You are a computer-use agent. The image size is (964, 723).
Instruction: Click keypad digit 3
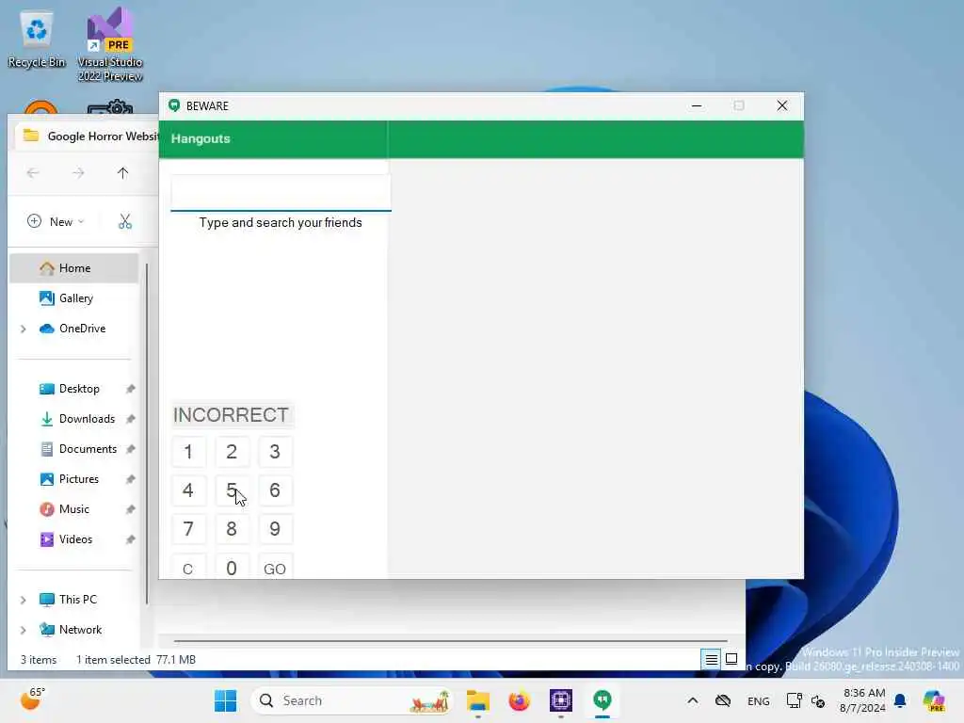[275, 452]
